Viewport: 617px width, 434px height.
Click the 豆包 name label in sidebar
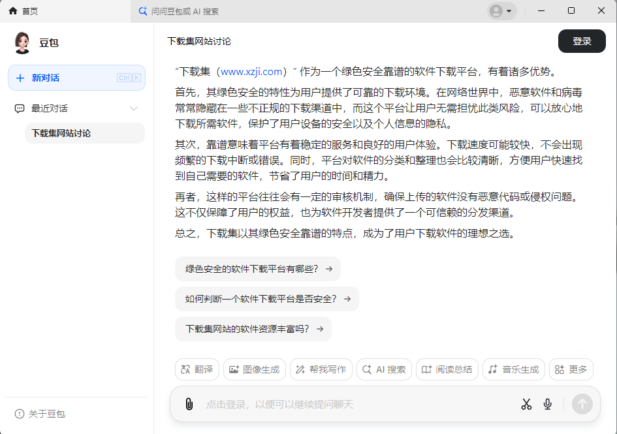tap(49, 43)
